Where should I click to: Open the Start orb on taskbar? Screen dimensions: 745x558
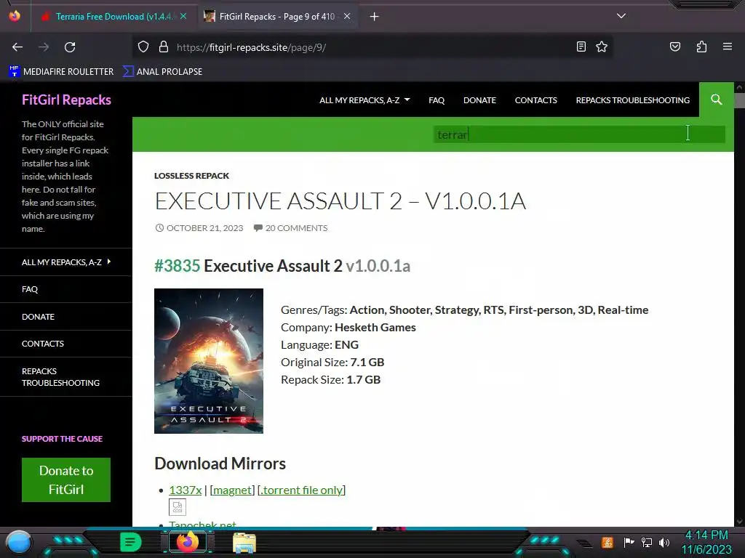click(x=18, y=542)
